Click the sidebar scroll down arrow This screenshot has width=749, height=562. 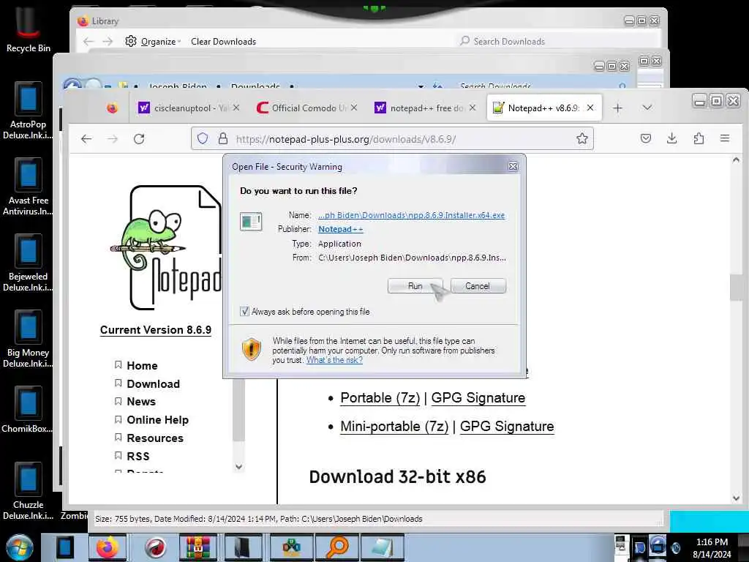pyautogui.click(x=239, y=466)
